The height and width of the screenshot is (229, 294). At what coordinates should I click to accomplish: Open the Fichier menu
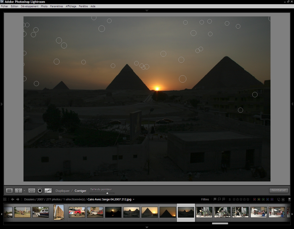pos(4,6)
